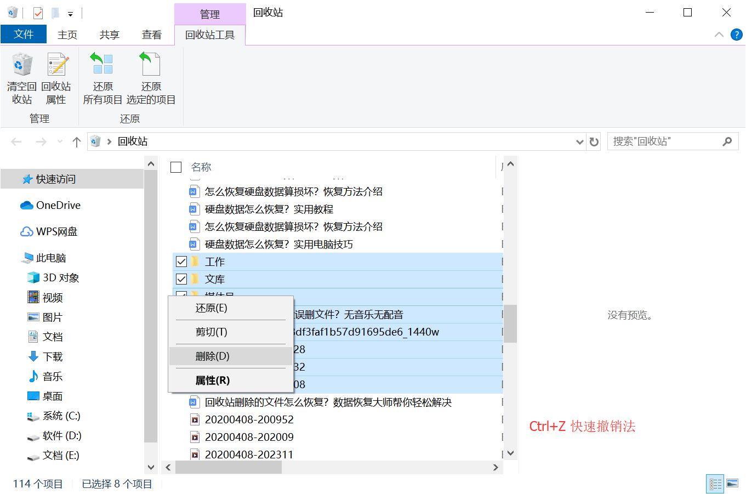Restore the selected items (还原选定的项目)
Screen dimensions: 746x494
tap(151, 77)
